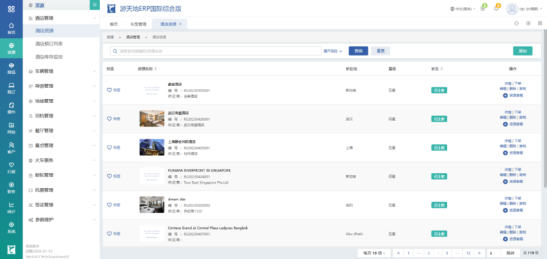Switch to the 车型管理 tab
547x259 pixels.
click(x=138, y=24)
